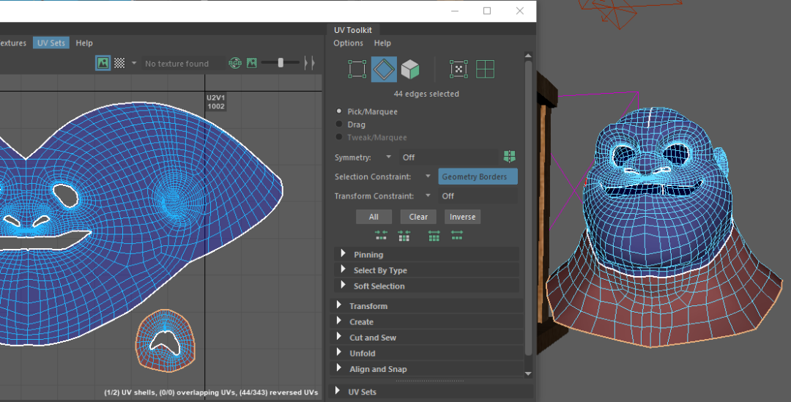Open the UV Sets menu
The height and width of the screenshot is (402, 791).
click(51, 43)
